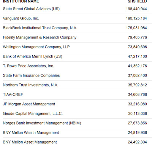Click the INSTITUTION NAME column header

tap(21, 1)
